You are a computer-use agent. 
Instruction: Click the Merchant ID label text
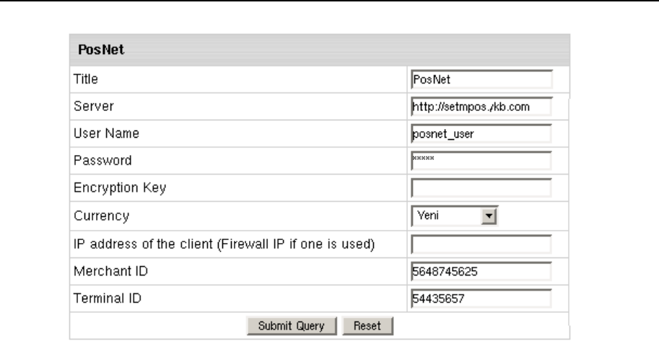pyautogui.click(x=103, y=270)
